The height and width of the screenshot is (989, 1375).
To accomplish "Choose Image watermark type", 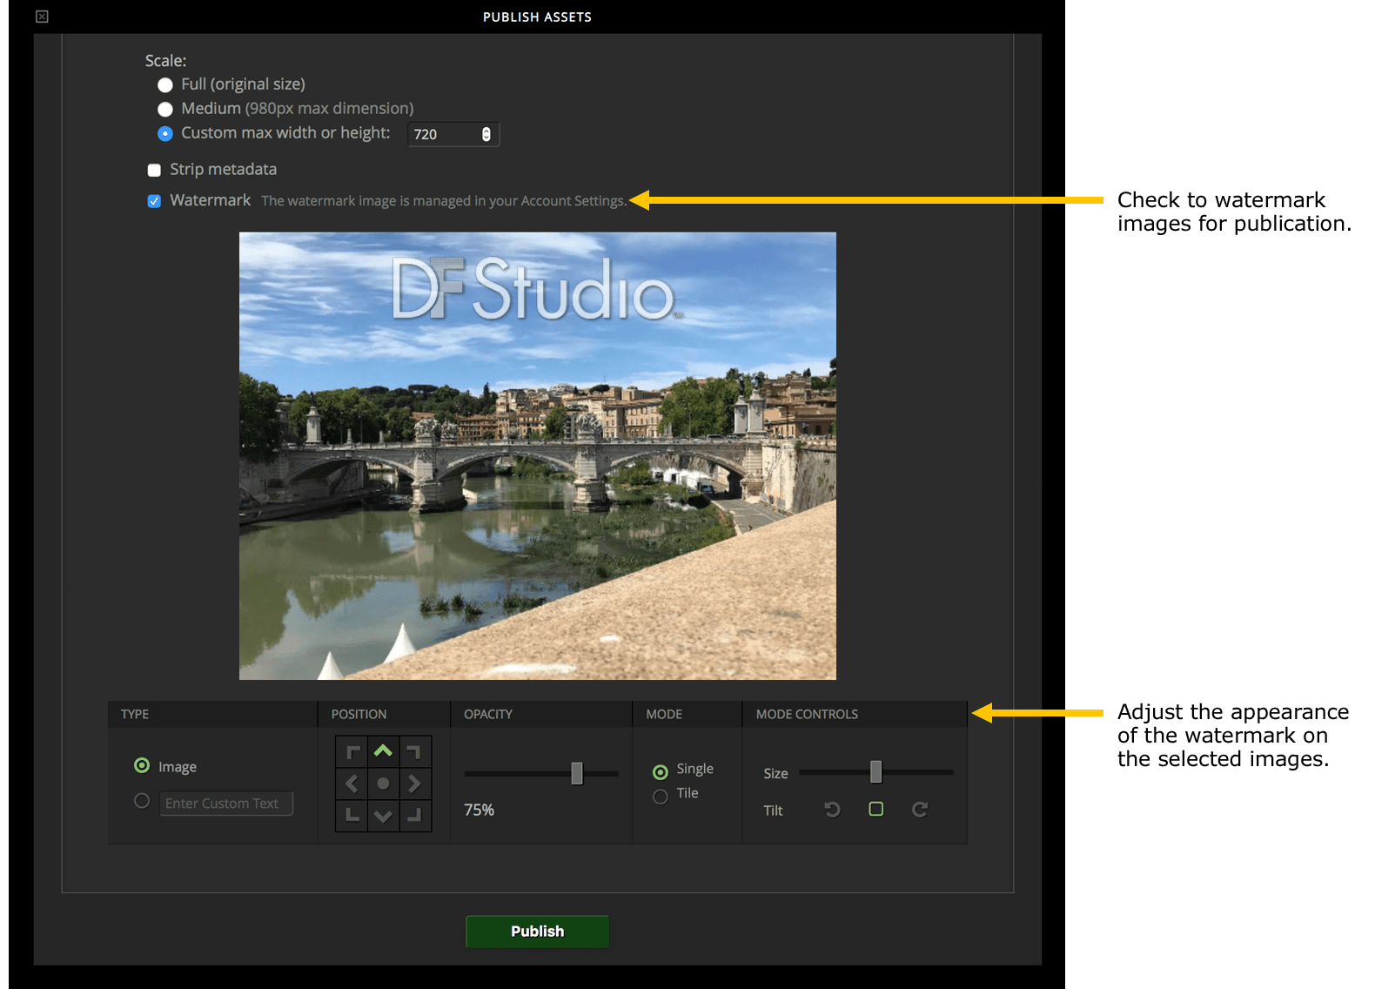I will (x=142, y=765).
